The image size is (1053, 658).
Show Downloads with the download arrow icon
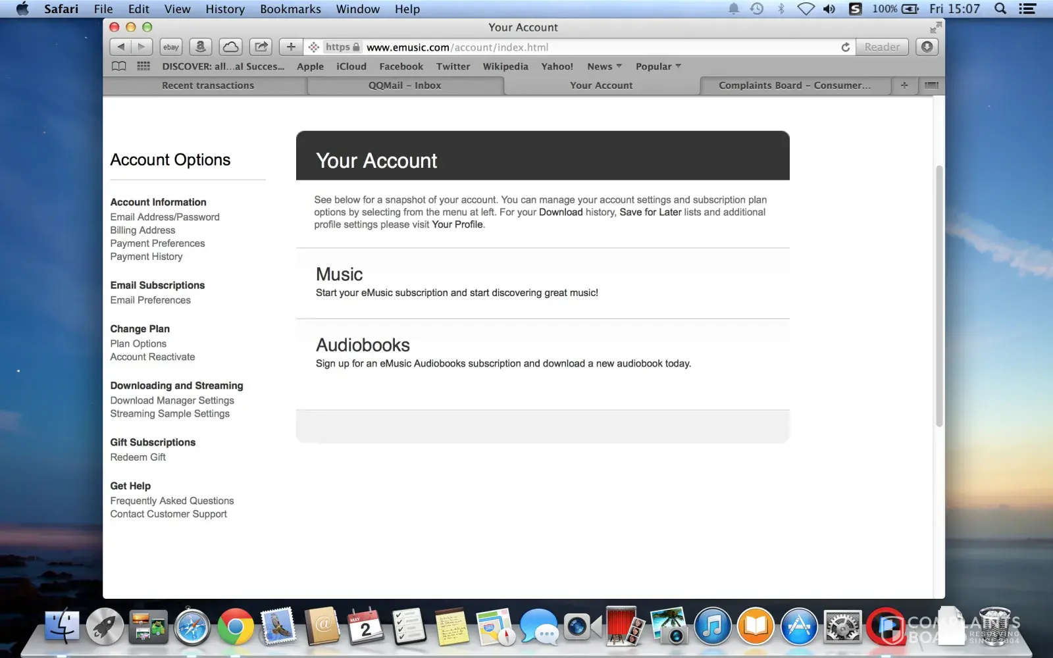coord(927,47)
